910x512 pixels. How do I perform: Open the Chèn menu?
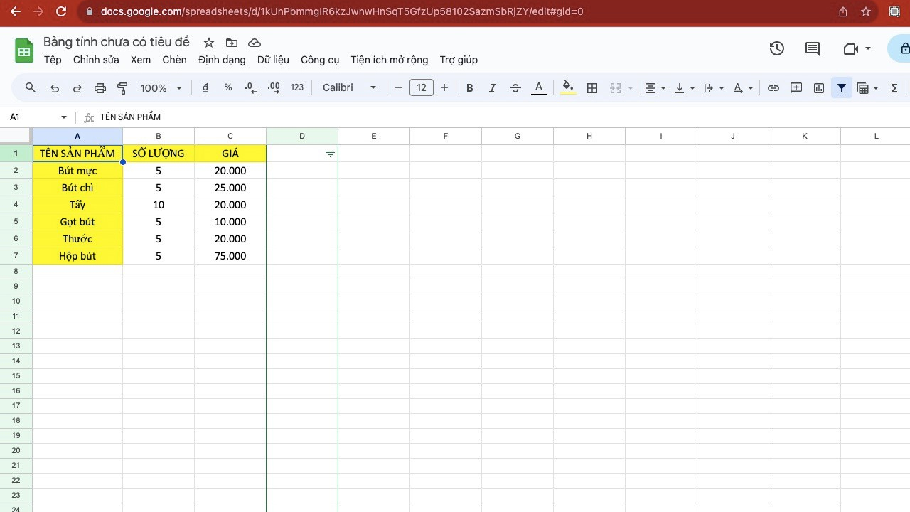click(174, 60)
